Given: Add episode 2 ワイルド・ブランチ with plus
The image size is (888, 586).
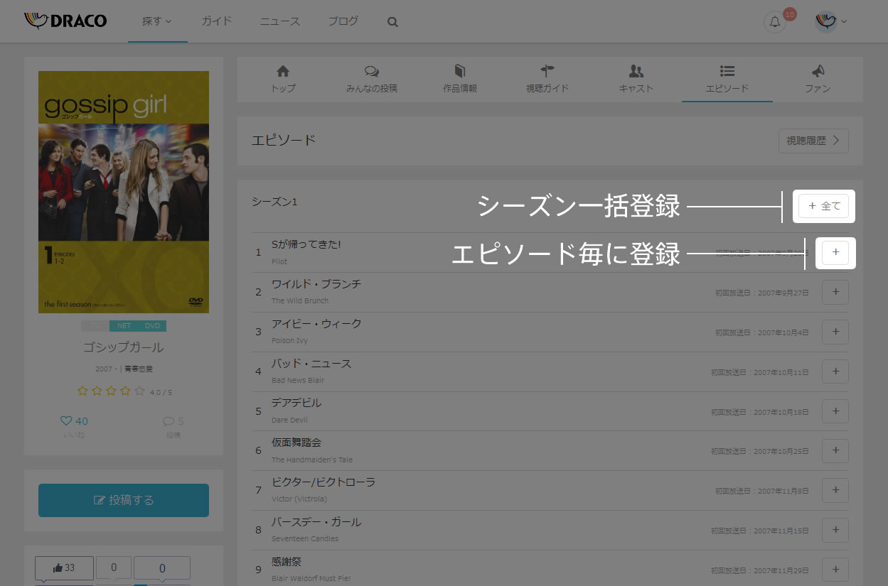Looking at the screenshot, I should (x=835, y=292).
